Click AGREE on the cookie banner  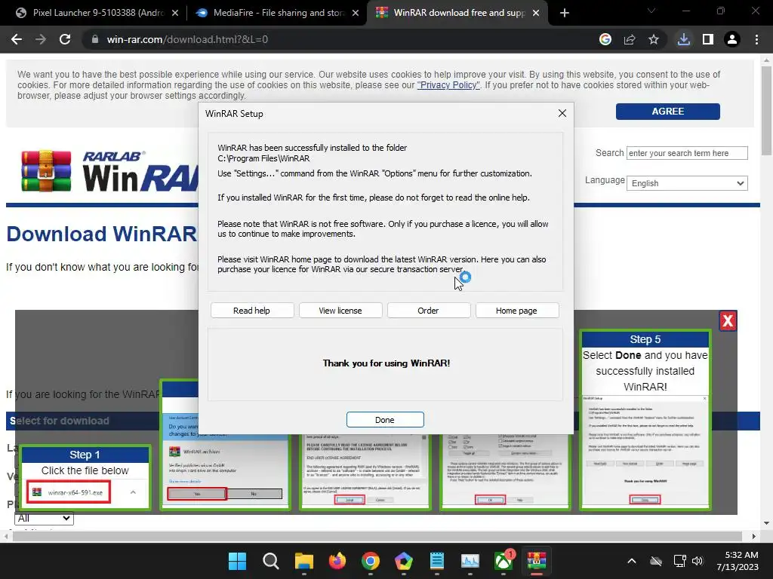[x=668, y=112]
